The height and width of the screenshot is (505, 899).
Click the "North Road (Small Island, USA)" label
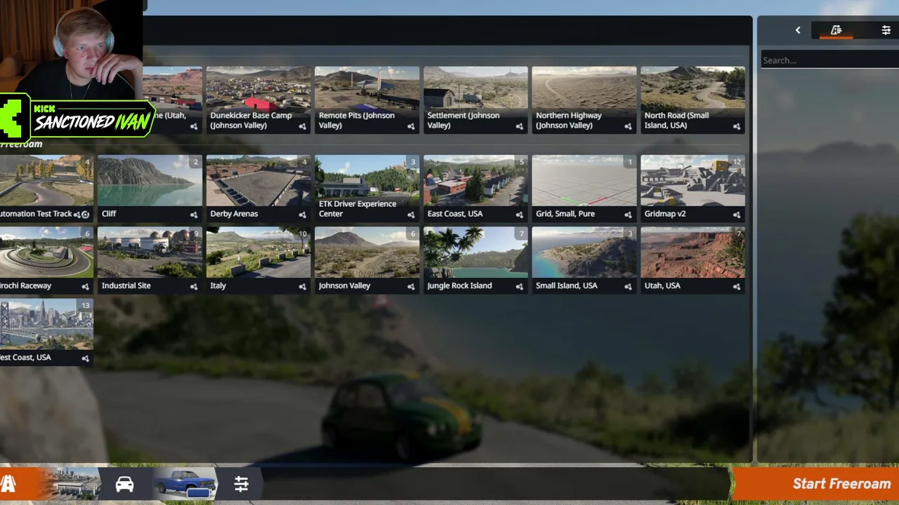pos(677,120)
